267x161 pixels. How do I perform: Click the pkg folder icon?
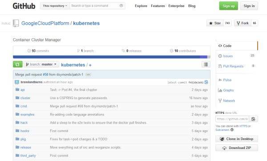17,139
